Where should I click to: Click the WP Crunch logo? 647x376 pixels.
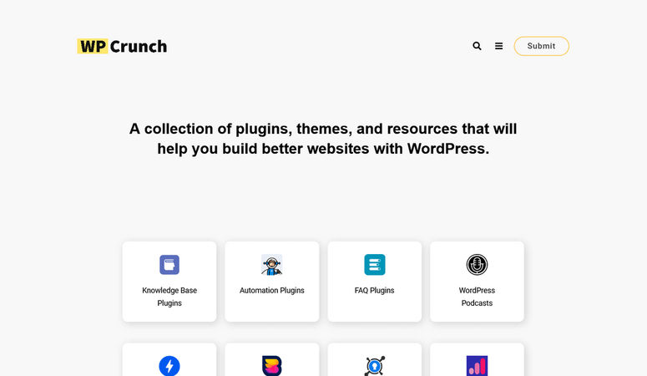tap(122, 46)
